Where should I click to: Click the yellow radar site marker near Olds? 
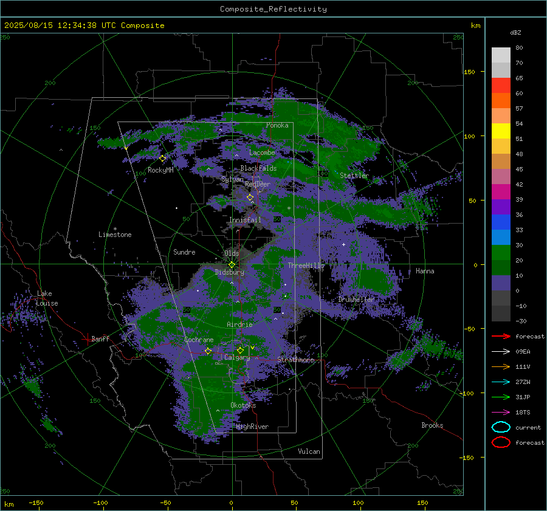pos(232,265)
